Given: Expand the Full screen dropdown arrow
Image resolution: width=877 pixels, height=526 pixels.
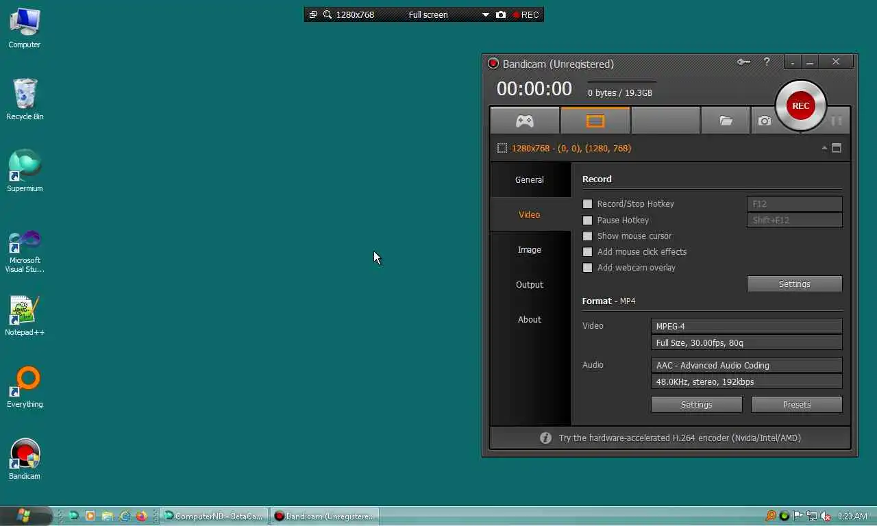Looking at the screenshot, I should [485, 14].
